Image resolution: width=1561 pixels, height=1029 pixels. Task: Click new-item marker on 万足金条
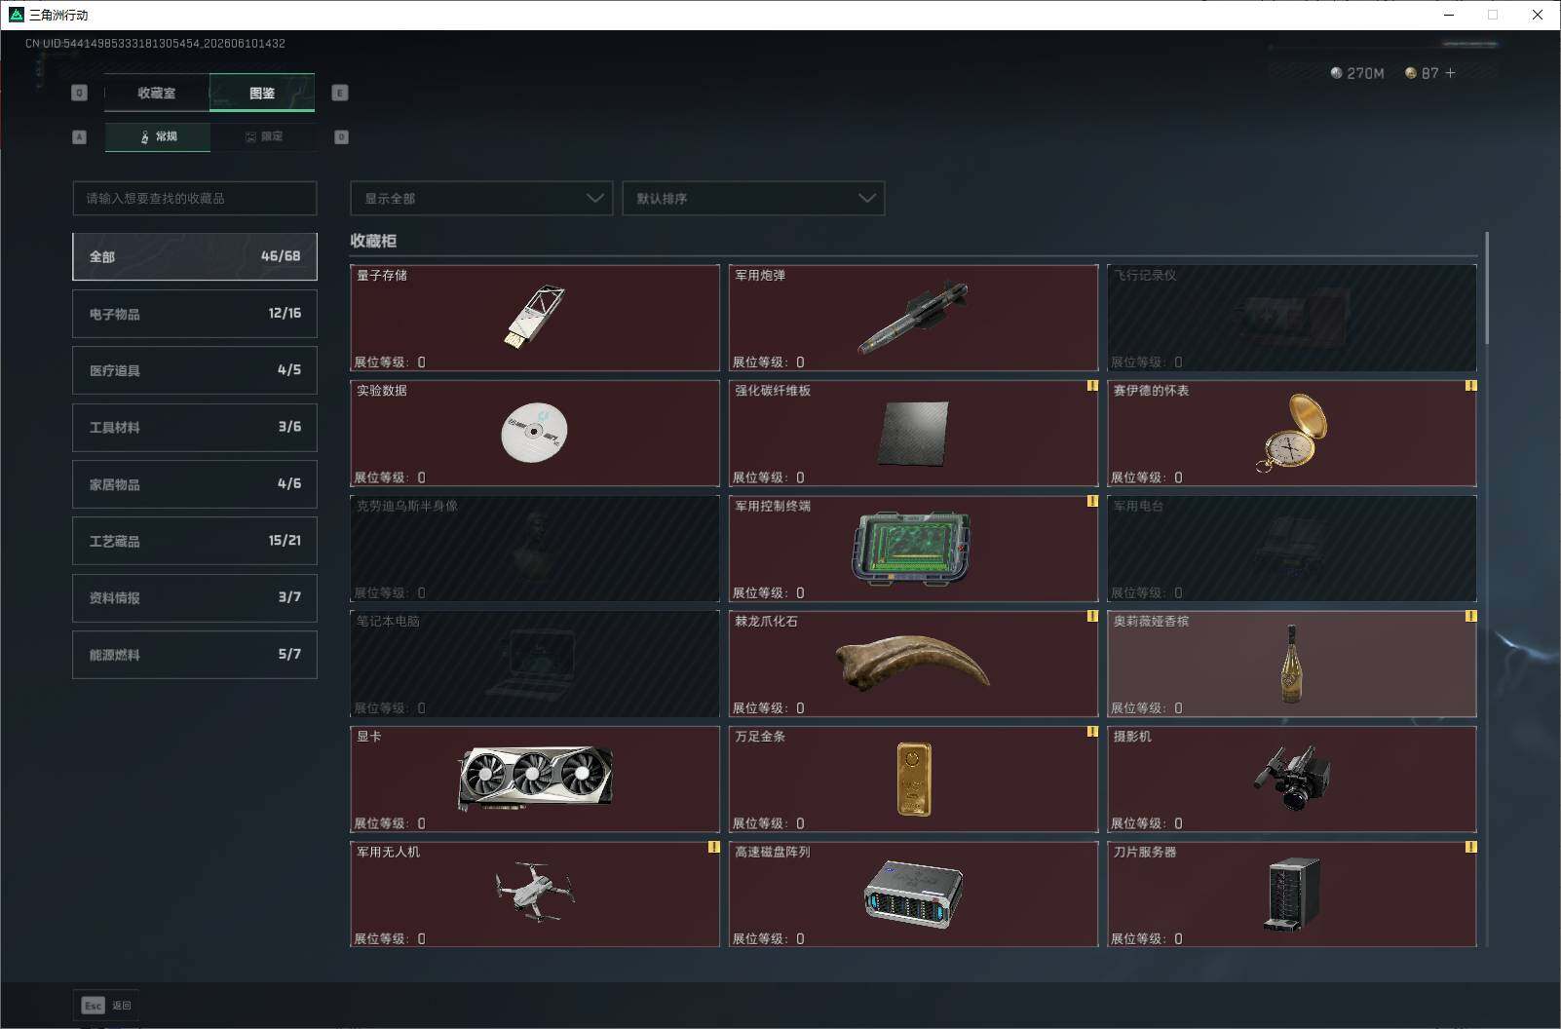[x=1092, y=732]
